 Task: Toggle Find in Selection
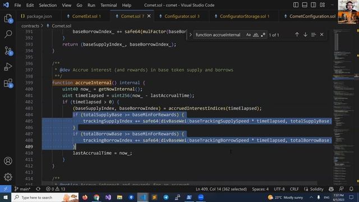click(314, 35)
